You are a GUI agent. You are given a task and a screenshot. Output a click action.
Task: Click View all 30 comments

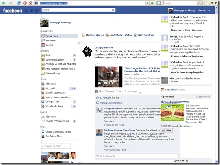pyautogui.click(x=111, y=103)
